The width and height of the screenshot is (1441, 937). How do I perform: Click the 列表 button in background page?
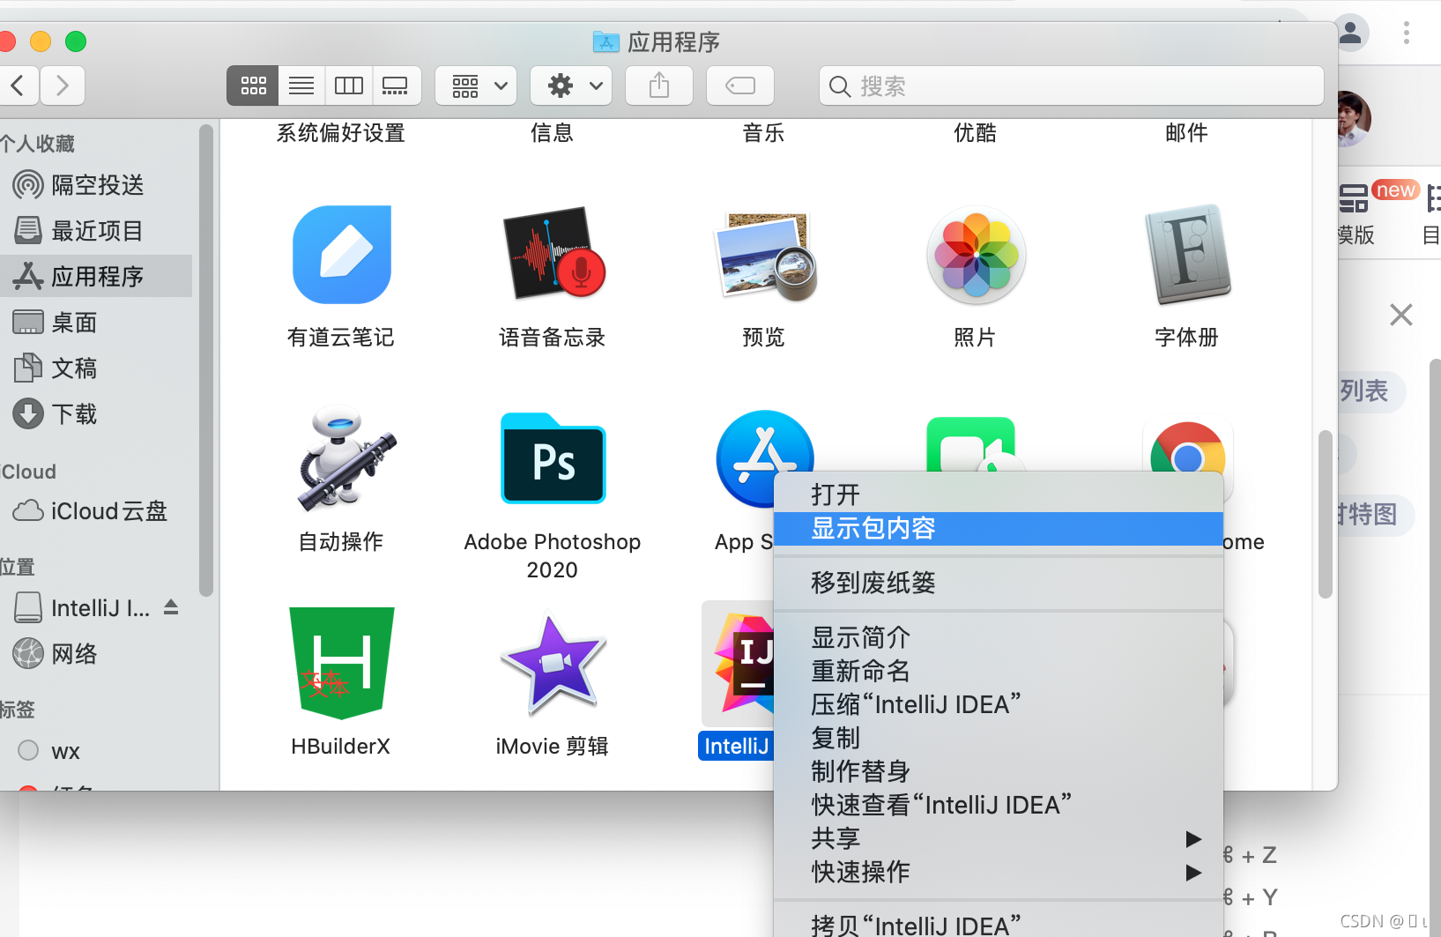click(1370, 391)
